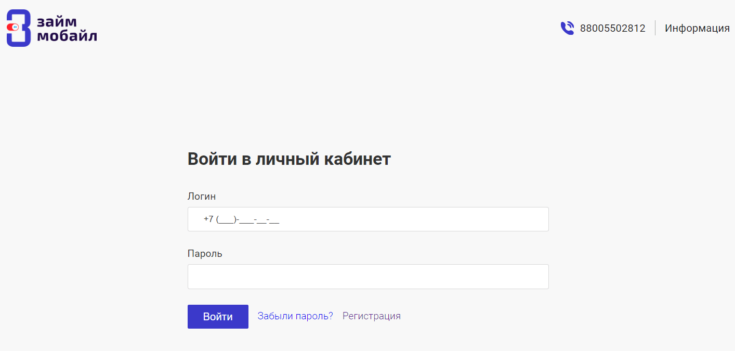This screenshot has width=735, height=351.
Task: Go to the Регистрация link
Action: point(372,316)
